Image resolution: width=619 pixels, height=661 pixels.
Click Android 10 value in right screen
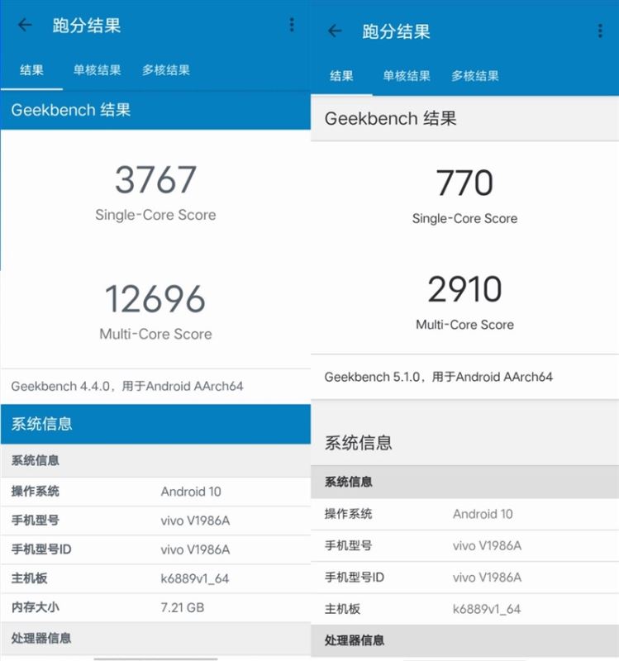pyautogui.click(x=483, y=514)
